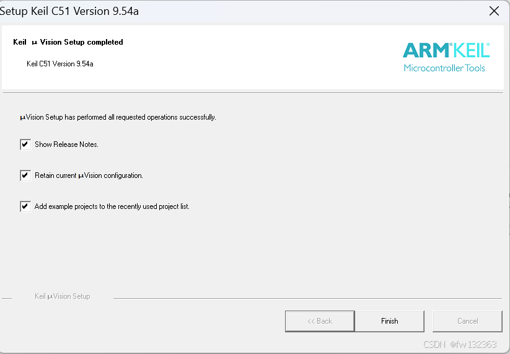Click the Finish button
The width and height of the screenshot is (510, 354).
[389, 321]
